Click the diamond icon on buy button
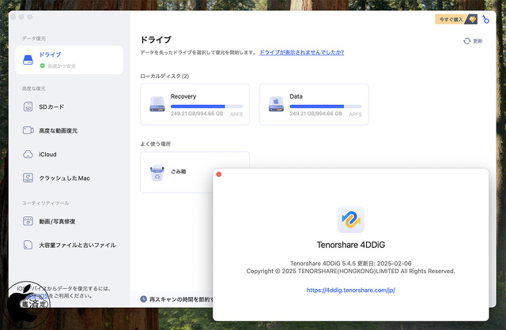The image size is (506, 330). coord(472,19)
